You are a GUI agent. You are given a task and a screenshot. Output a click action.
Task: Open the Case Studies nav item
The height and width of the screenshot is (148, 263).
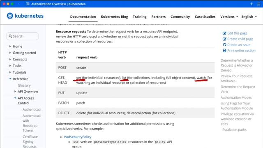(205, 16)
